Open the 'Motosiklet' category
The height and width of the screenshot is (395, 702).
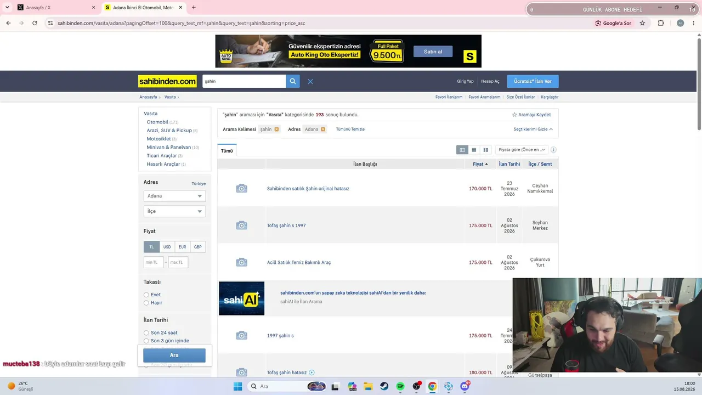159,139
